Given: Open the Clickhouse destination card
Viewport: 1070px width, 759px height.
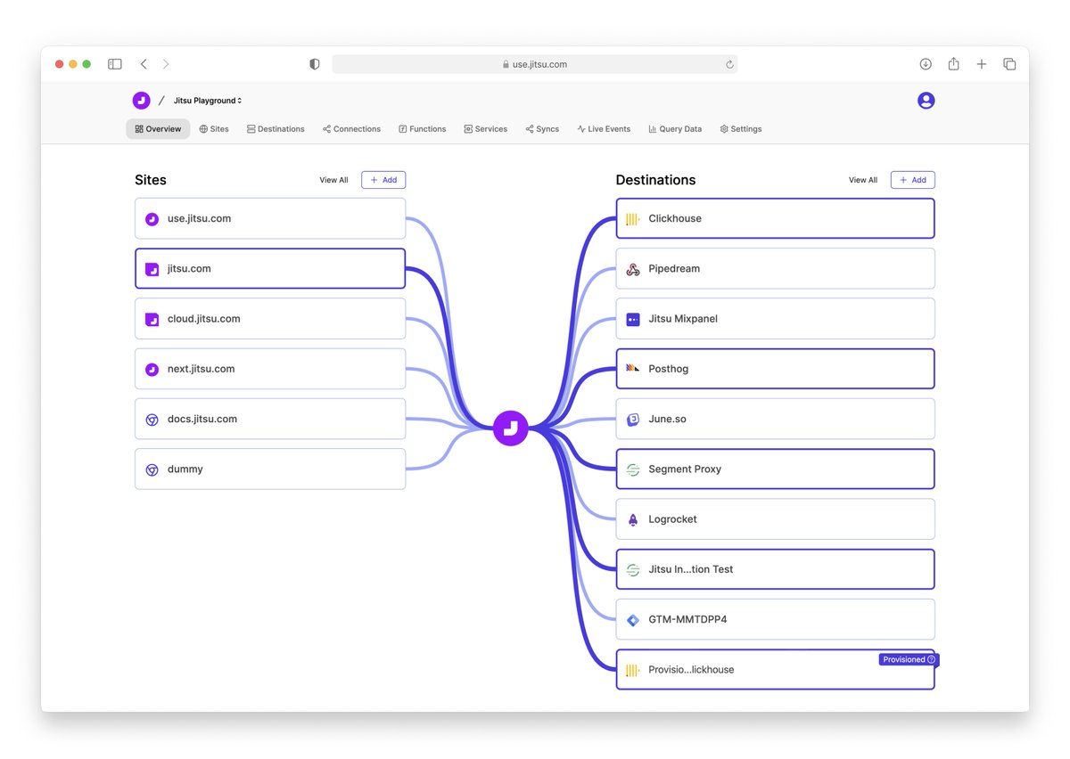Looking at the screenshot, I should coord(776,219).
